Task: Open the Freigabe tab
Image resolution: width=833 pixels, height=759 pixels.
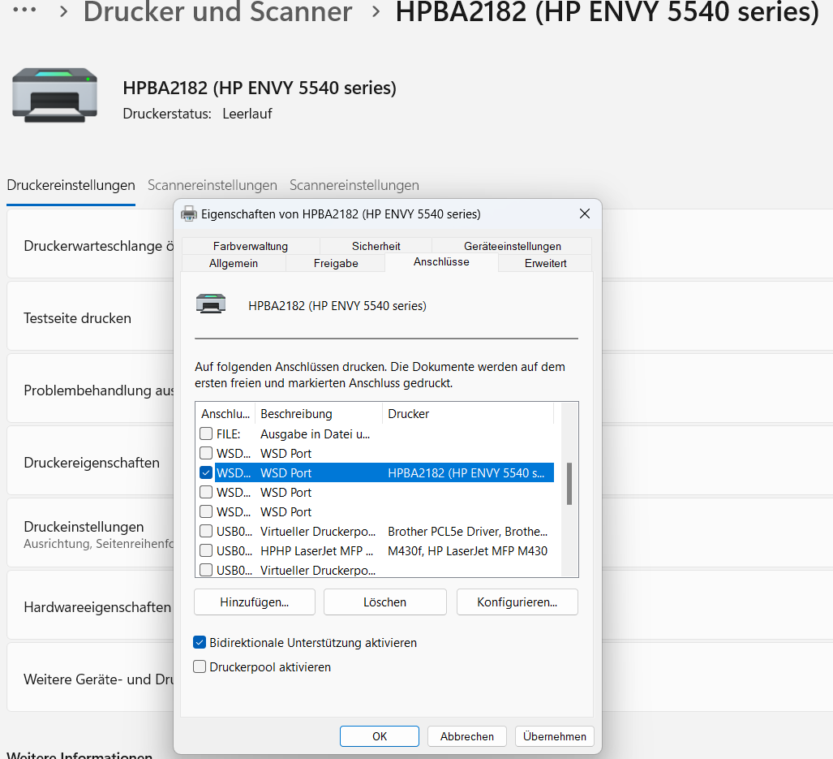Action: click(336, 263)
